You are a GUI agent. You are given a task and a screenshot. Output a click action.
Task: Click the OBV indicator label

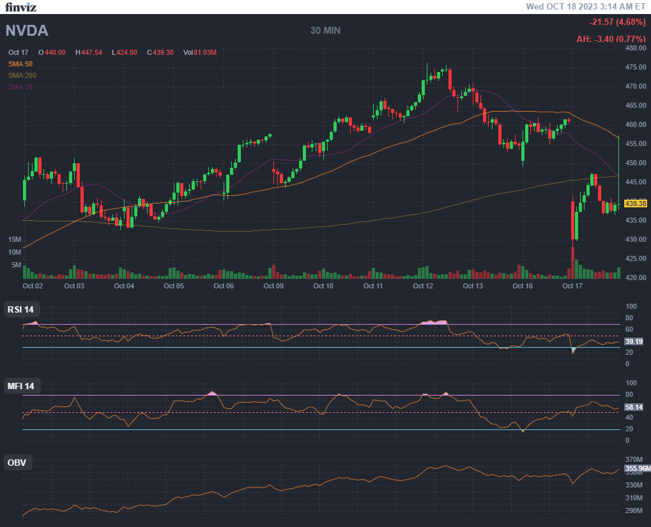(x=17, y=463)
